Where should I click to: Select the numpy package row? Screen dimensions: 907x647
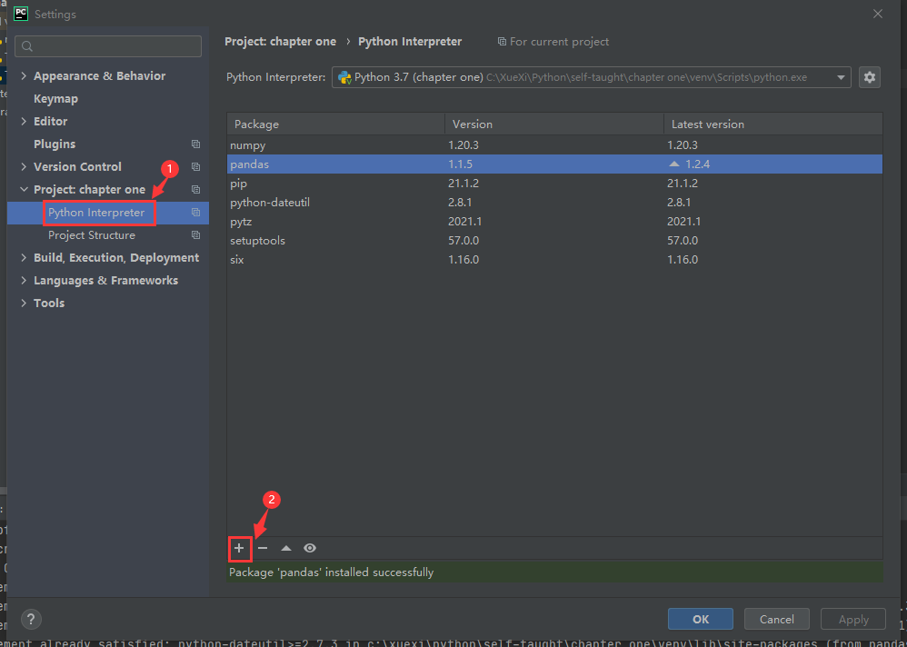(x=554, y=145)
